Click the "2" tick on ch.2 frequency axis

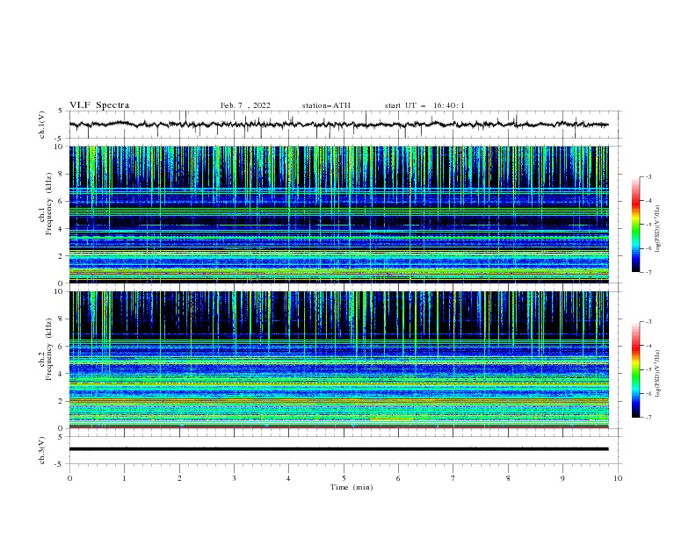click(x=62, y=401)
